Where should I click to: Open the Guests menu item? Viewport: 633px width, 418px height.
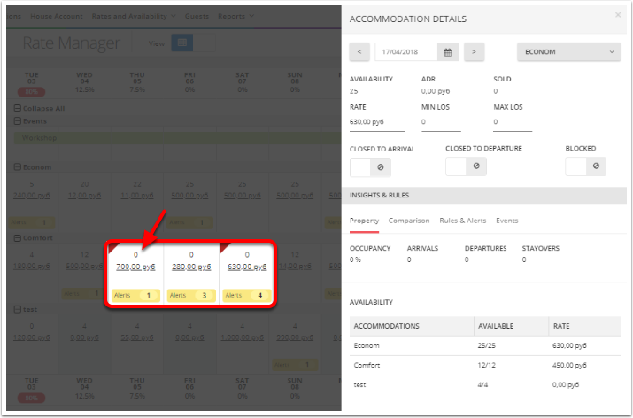(197, 16)
